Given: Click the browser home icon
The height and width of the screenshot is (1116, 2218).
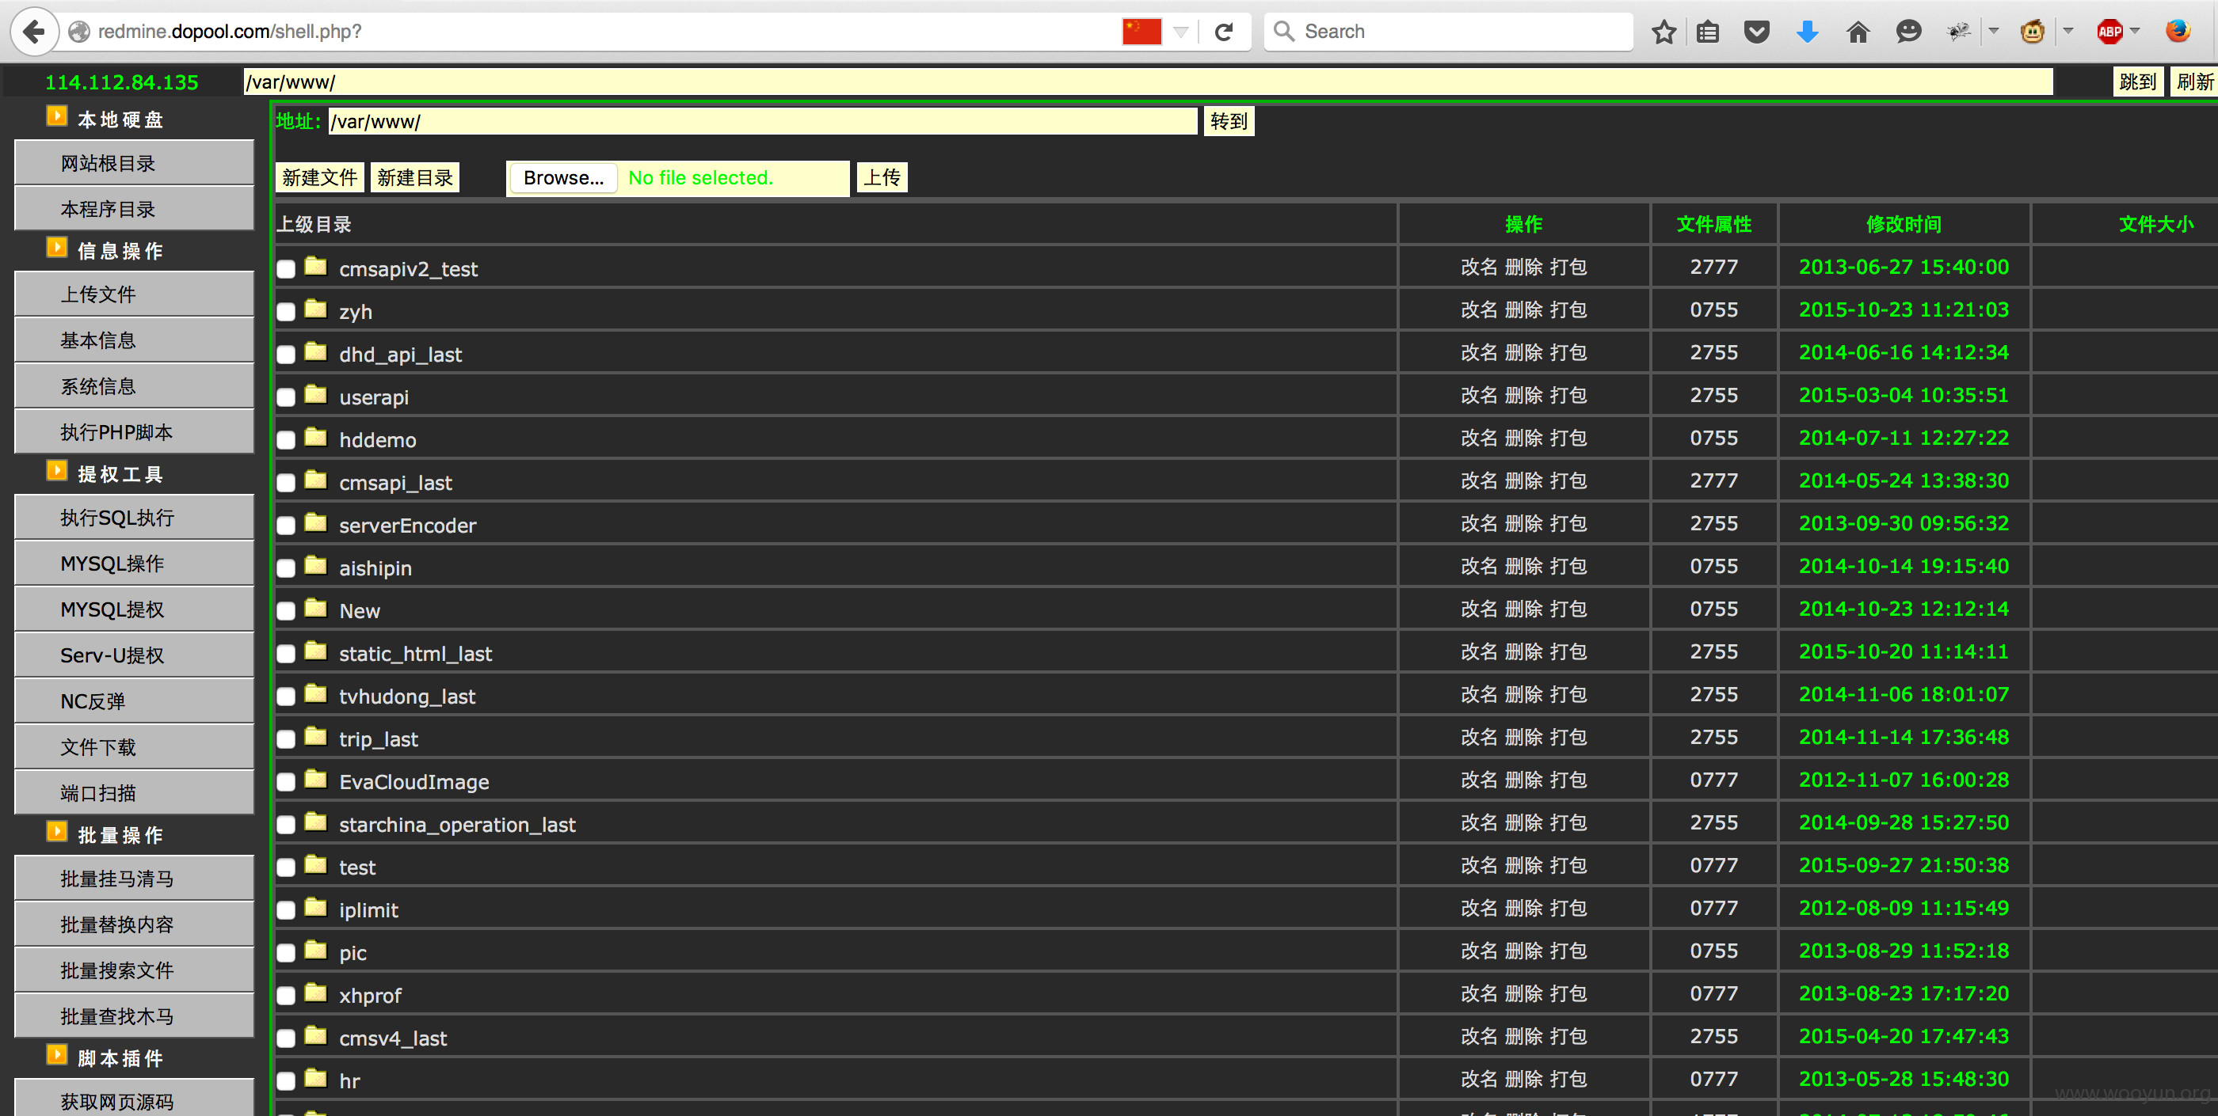Looking at the screenshot, I should 1858,32.
